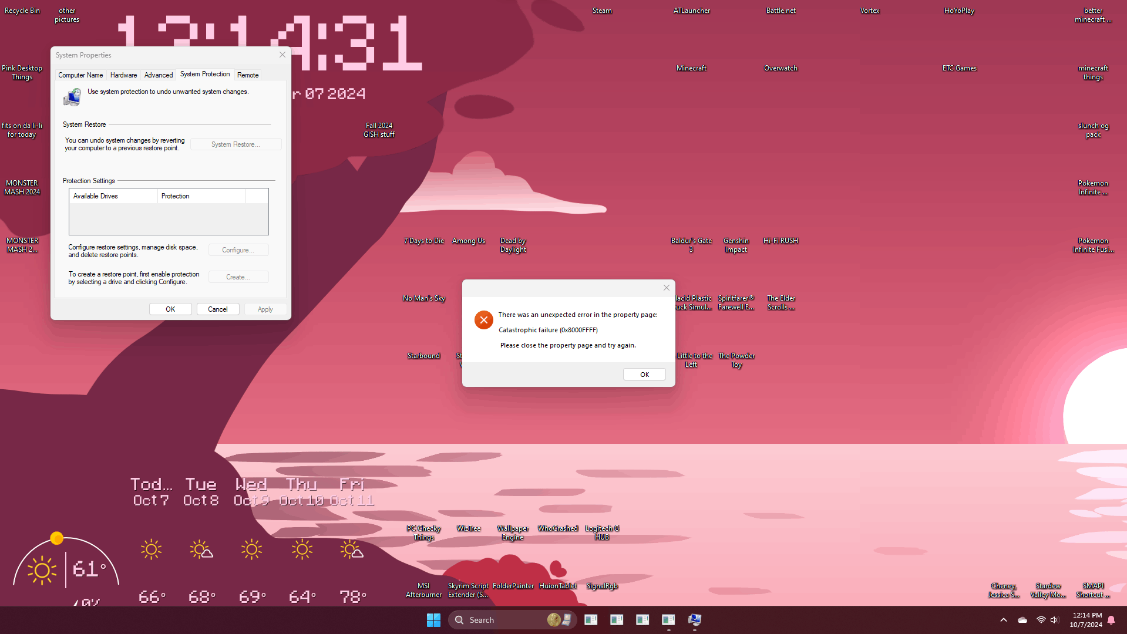Select the Among Us desktop shortcut

(469, 241)
